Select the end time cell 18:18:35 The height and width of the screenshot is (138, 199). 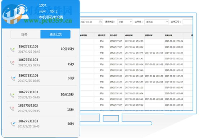coord(174,47)
